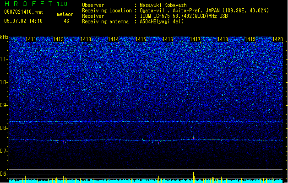Select the ICOM IC-575 receiver text
The width and height of the screenshot is (288, 183).
[x=184, y=16]
